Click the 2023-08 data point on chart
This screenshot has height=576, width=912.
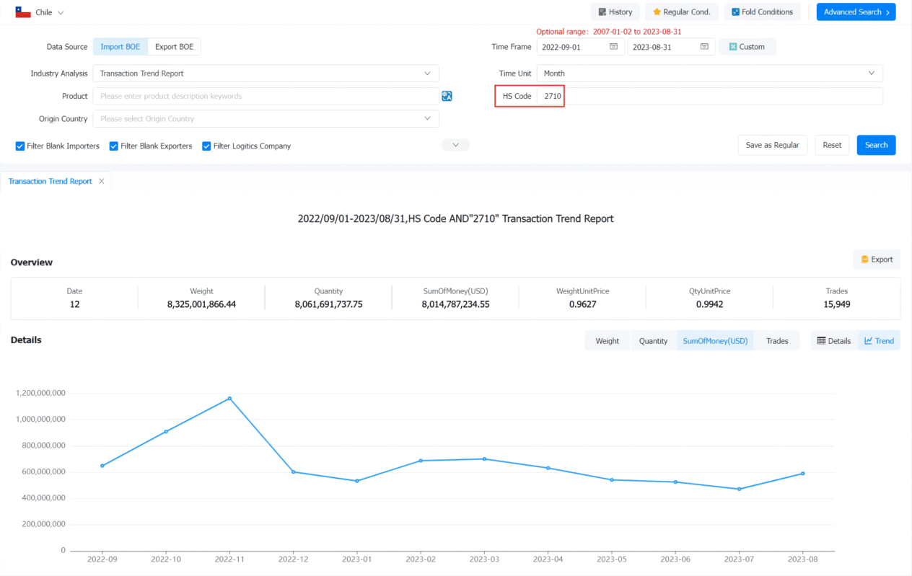tap(802, 474)
